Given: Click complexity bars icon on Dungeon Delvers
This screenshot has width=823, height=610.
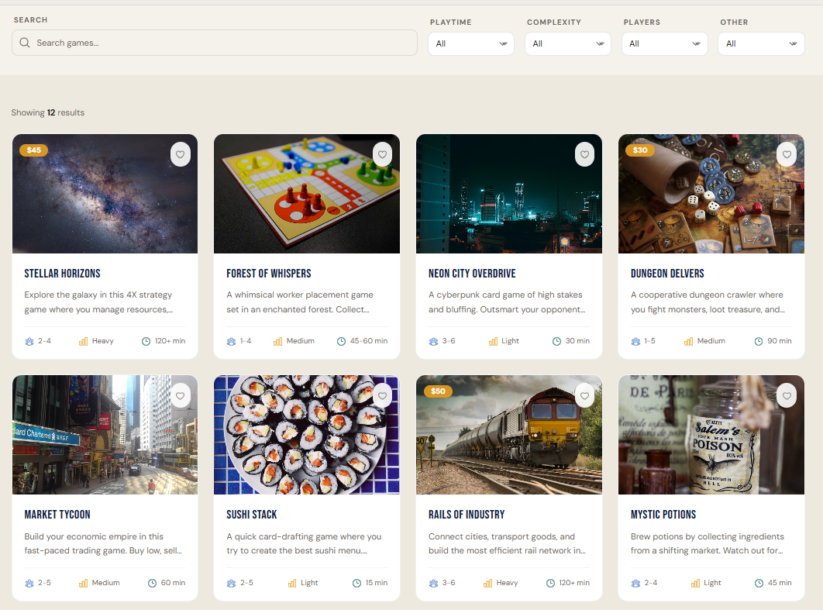Looking at the screenshot, I should click(689, 341).
